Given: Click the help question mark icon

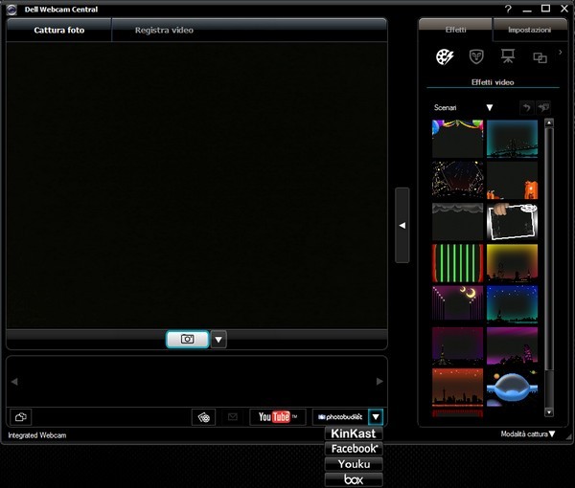Looking at the screenshot, I should (508, 9).
